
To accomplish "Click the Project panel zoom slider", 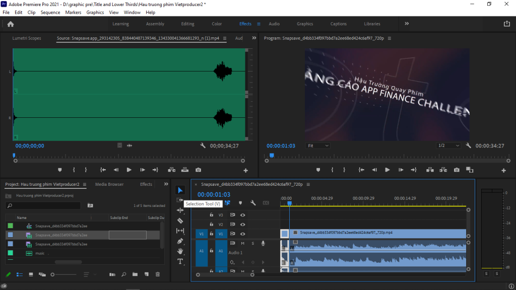I will tap(53, 274).
